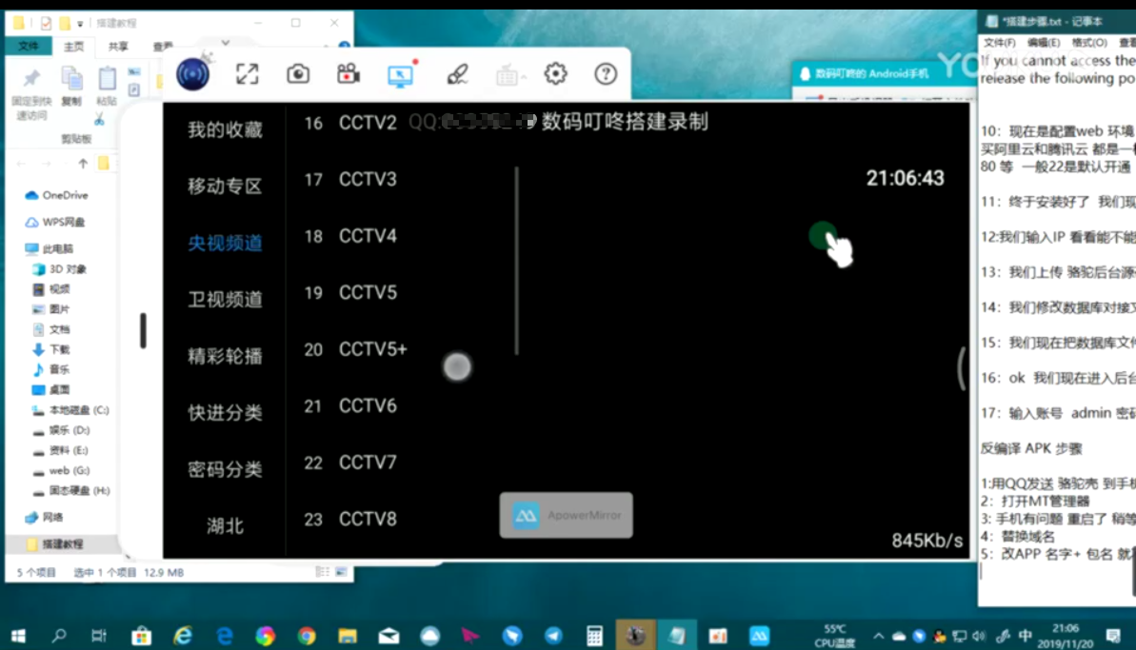
Task: Launch Google Chrome from the taskbar
Action: [x=305, y=635]
